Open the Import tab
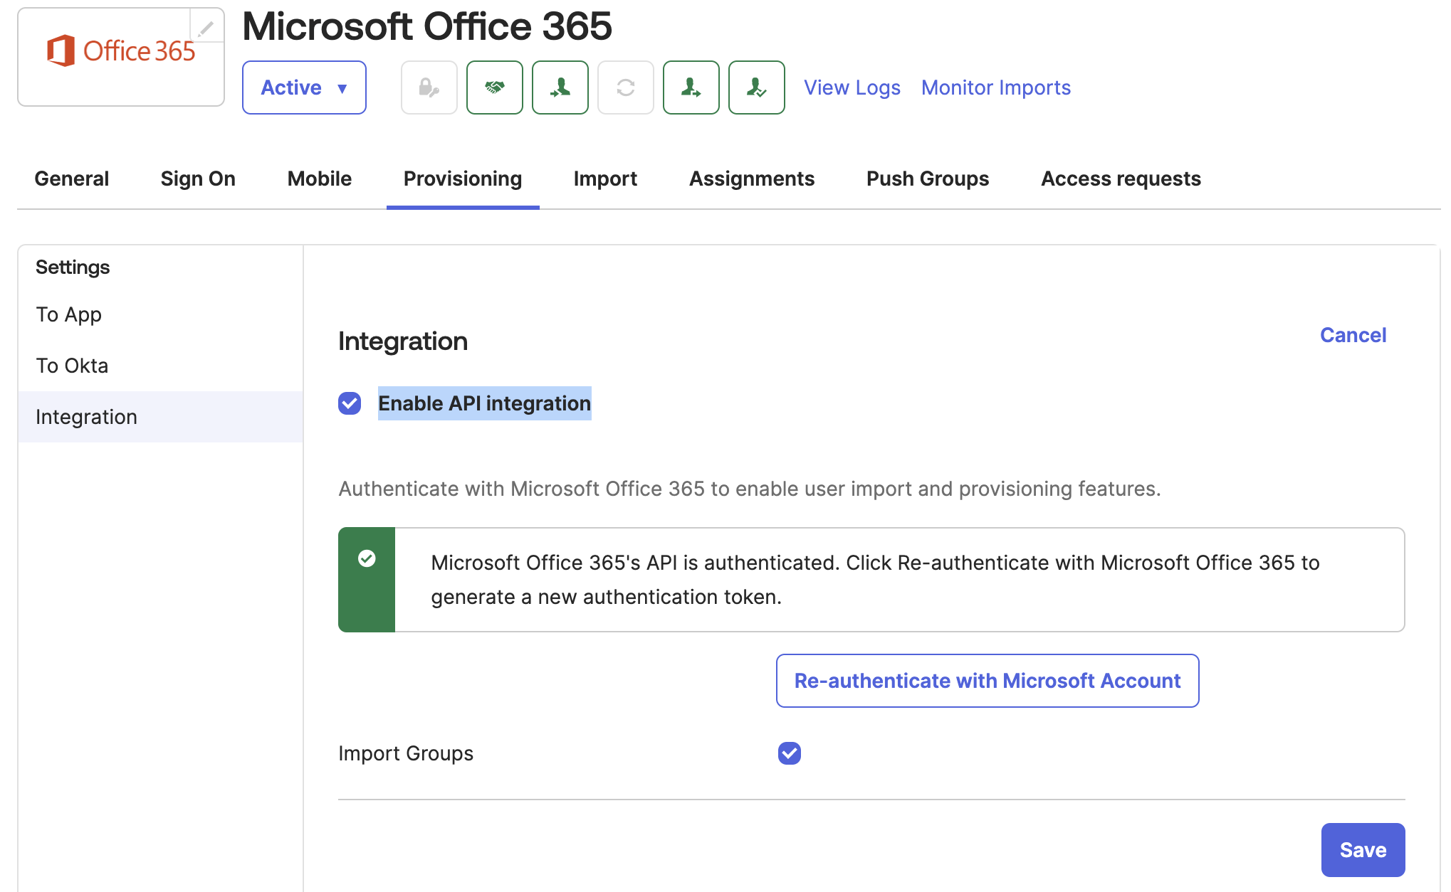The width and height of the screenshot is (1451, 892). 605,179
